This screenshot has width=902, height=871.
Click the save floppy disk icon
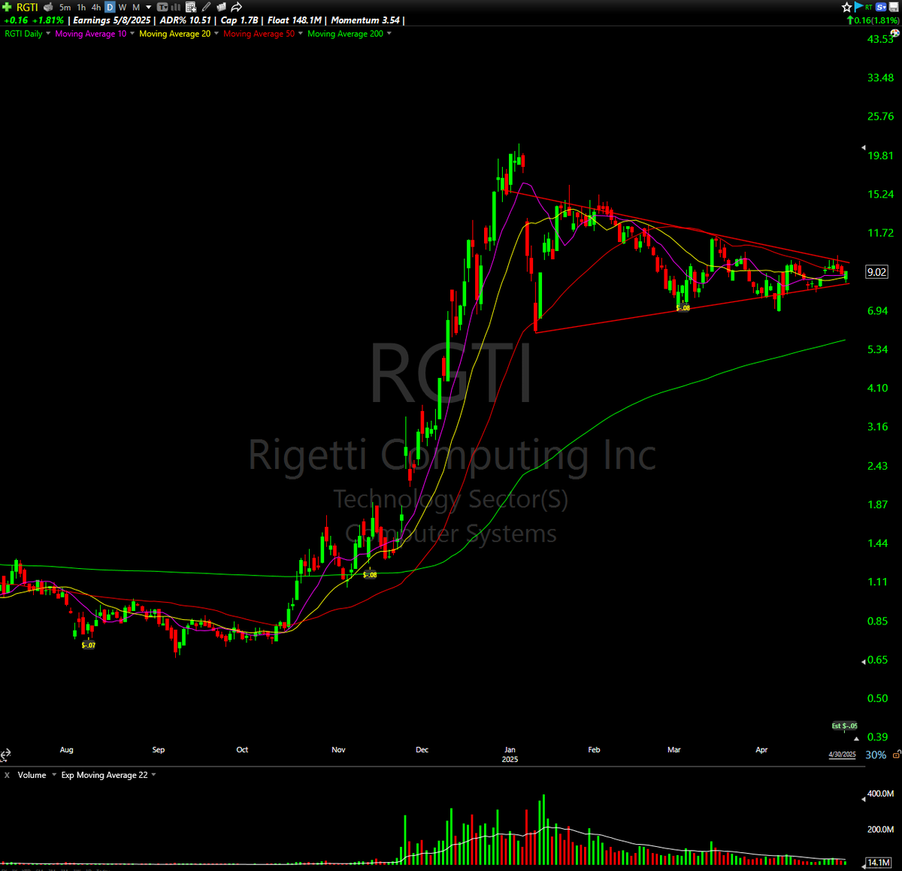coord(894,7)
